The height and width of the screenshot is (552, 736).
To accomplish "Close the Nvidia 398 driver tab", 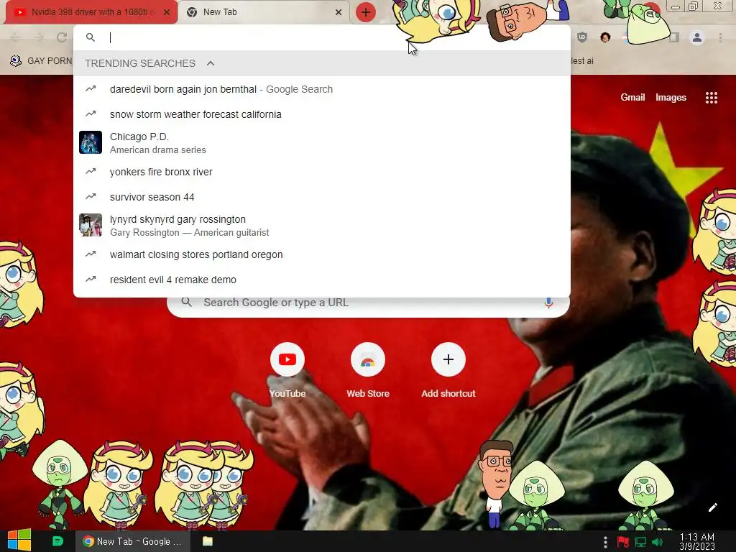I will (x=167, y=13).
